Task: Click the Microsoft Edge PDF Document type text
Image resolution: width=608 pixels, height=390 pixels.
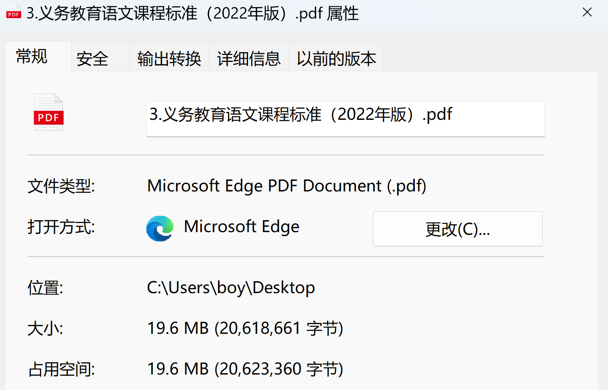Action: click(287, 186)
